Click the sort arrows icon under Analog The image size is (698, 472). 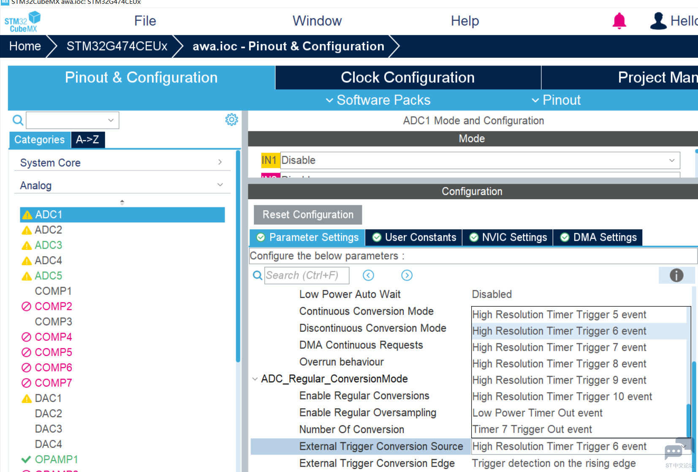122,202
